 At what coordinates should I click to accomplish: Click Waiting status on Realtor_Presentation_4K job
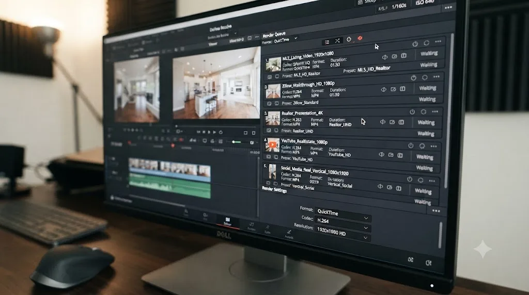pyautogui.click(x=426, y=123)
